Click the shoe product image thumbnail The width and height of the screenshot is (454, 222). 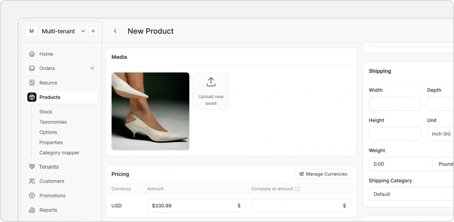pos(150,111)
